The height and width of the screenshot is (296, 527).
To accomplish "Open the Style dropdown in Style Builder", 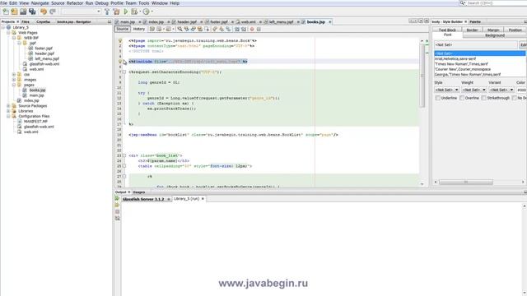I will (446, 90).
